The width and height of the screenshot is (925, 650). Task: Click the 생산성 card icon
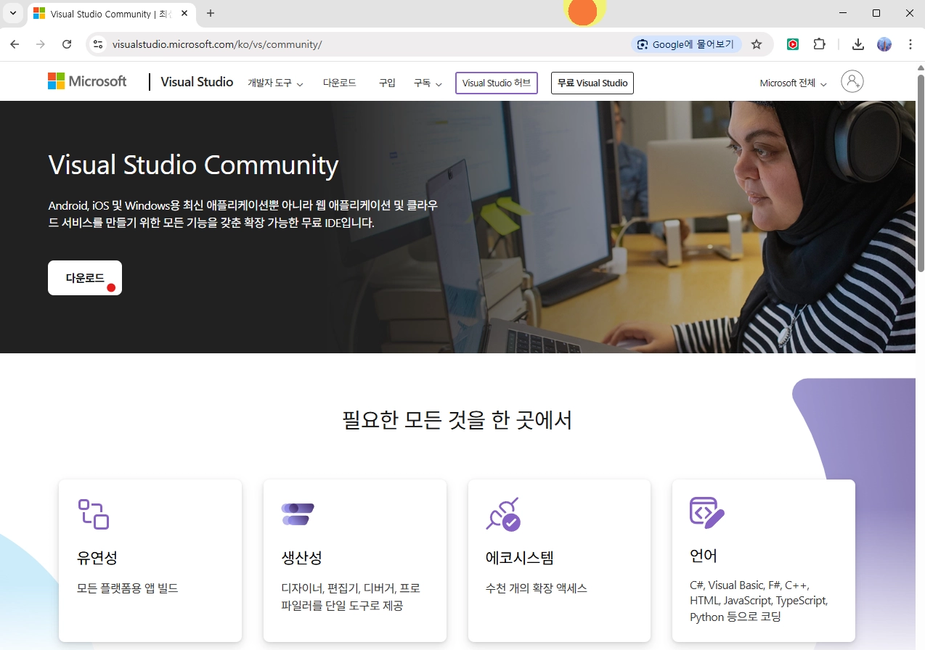click(298, 514)
